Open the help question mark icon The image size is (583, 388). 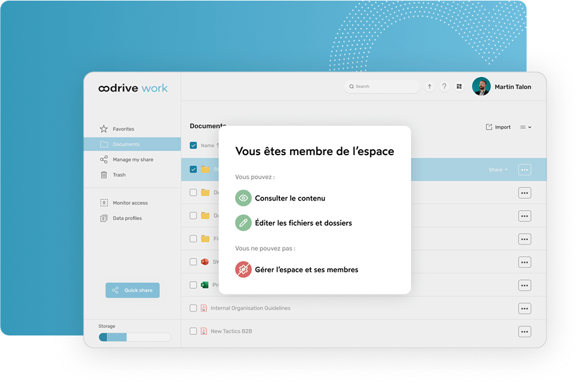(444, 87)
